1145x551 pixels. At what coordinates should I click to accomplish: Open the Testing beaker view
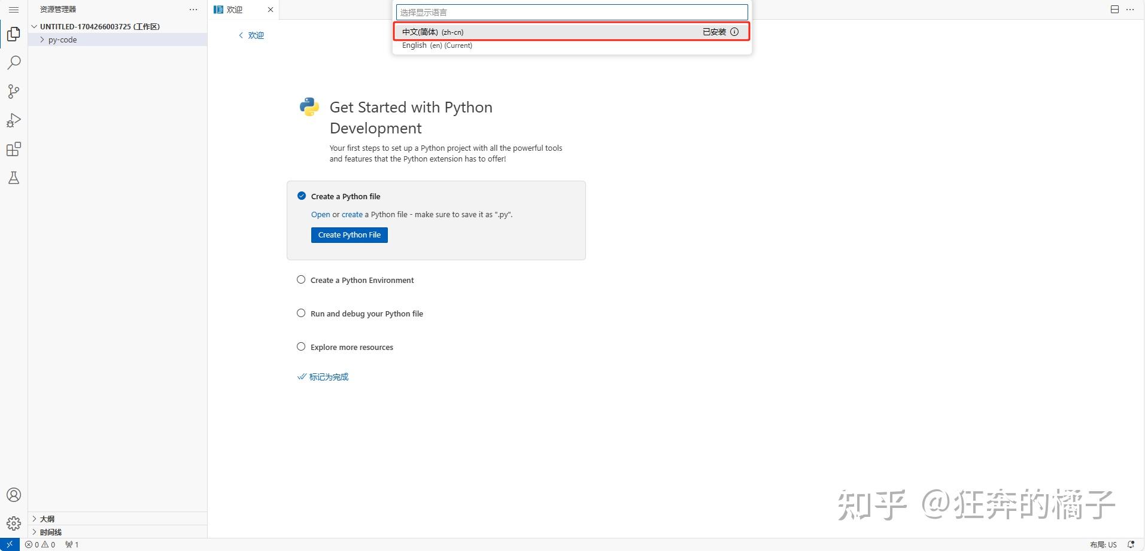(x=13, y=178)
